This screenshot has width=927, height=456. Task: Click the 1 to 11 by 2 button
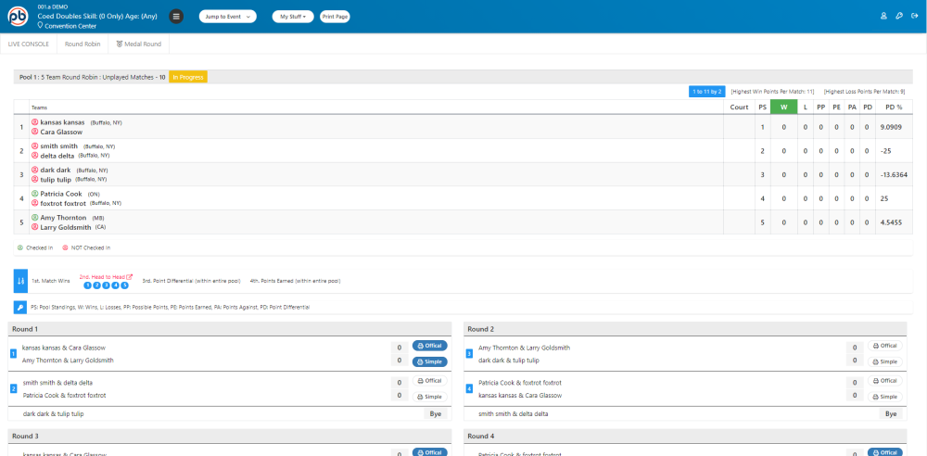tap(707, 92)
